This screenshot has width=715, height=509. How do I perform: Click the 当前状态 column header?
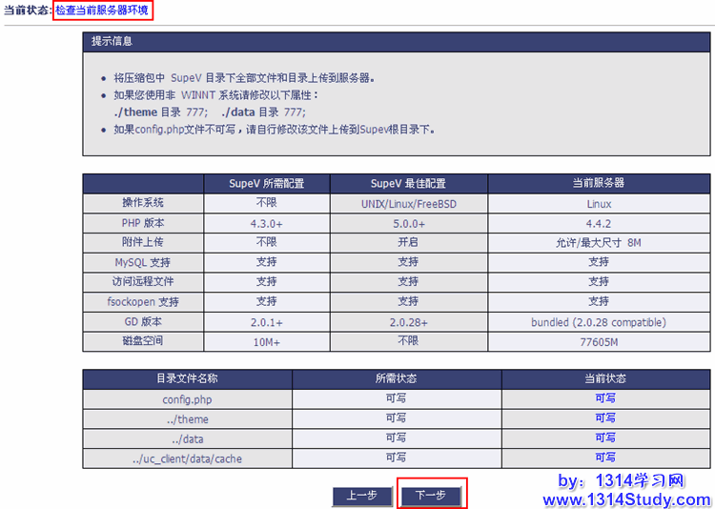click(x=605, y=378)
